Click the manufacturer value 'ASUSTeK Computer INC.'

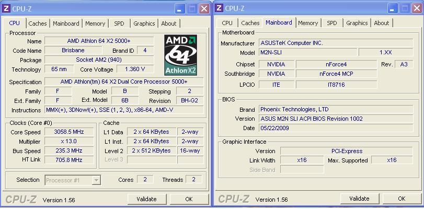point(336,43)
